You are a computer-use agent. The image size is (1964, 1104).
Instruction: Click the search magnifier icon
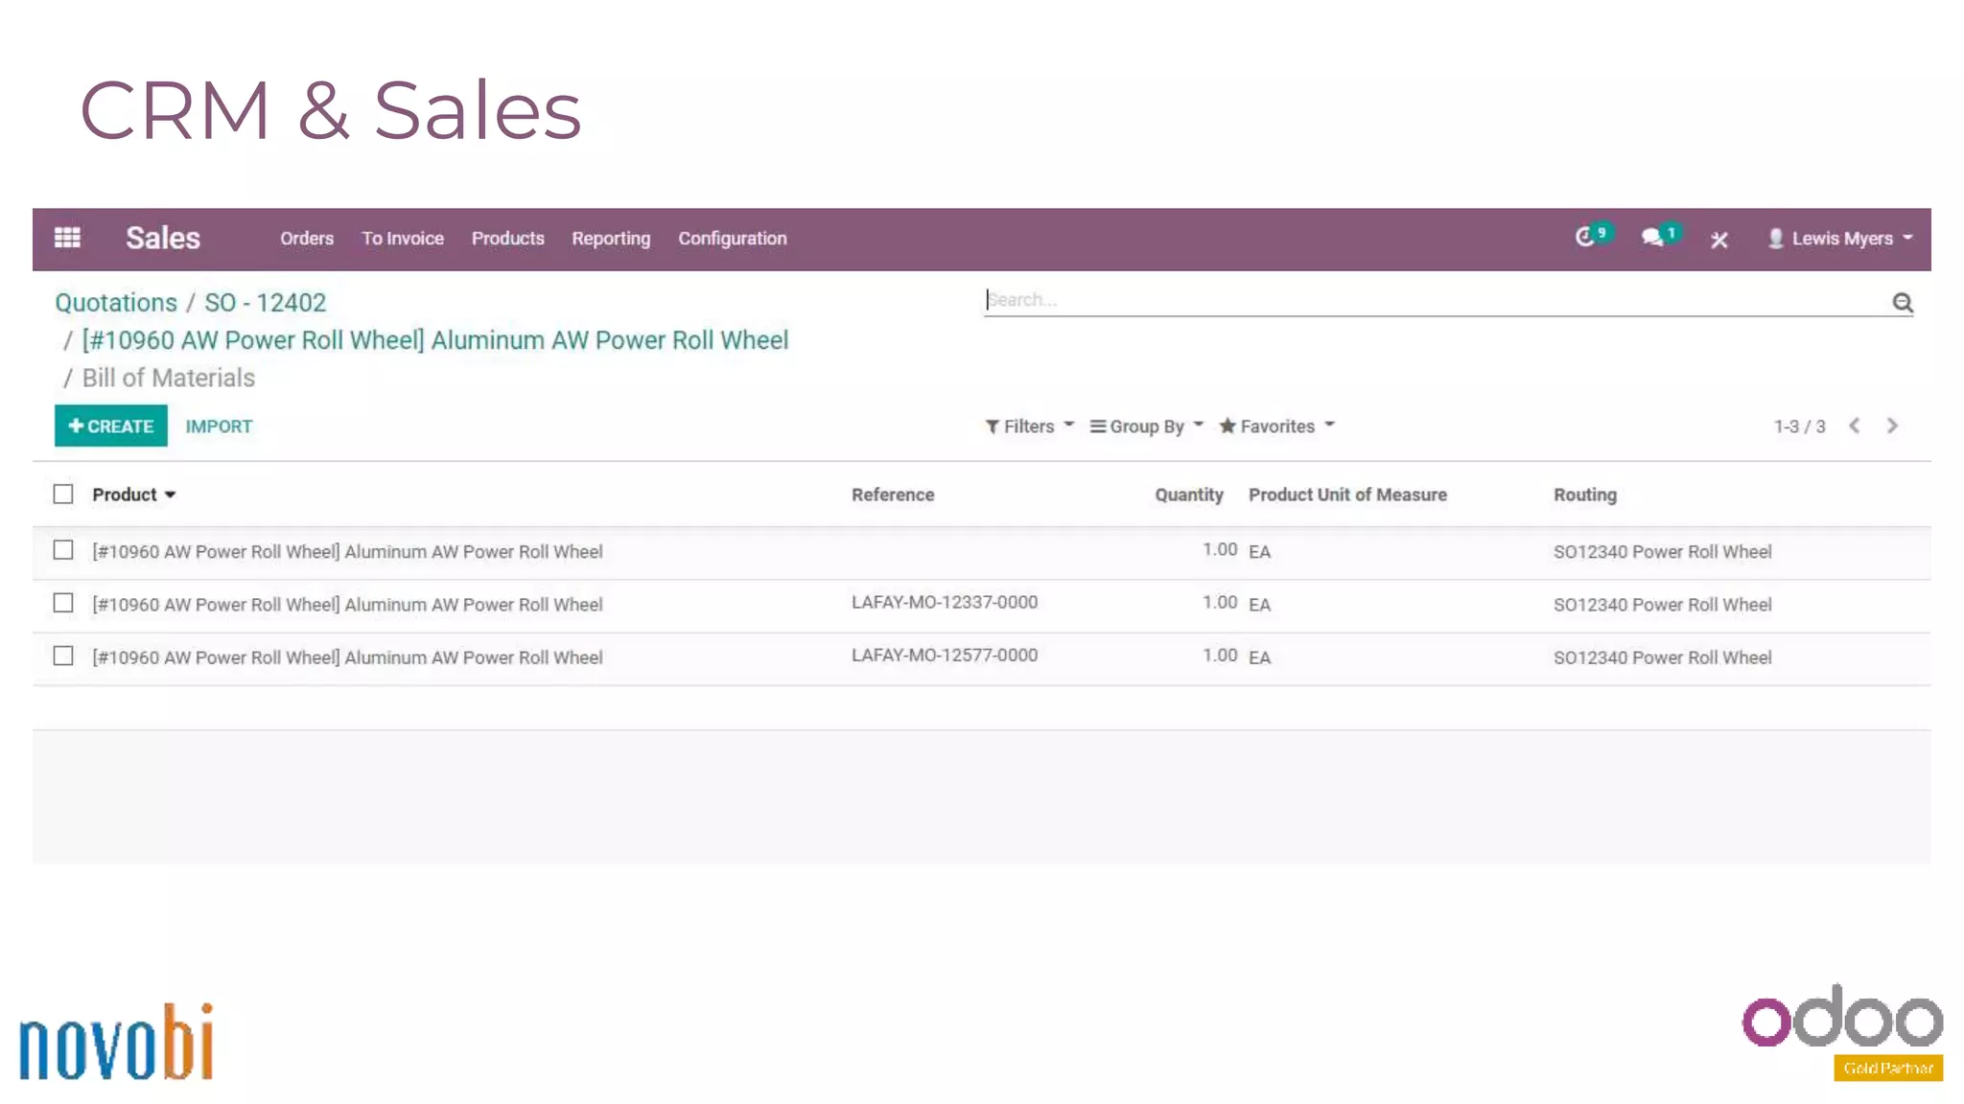point(1903,303)
